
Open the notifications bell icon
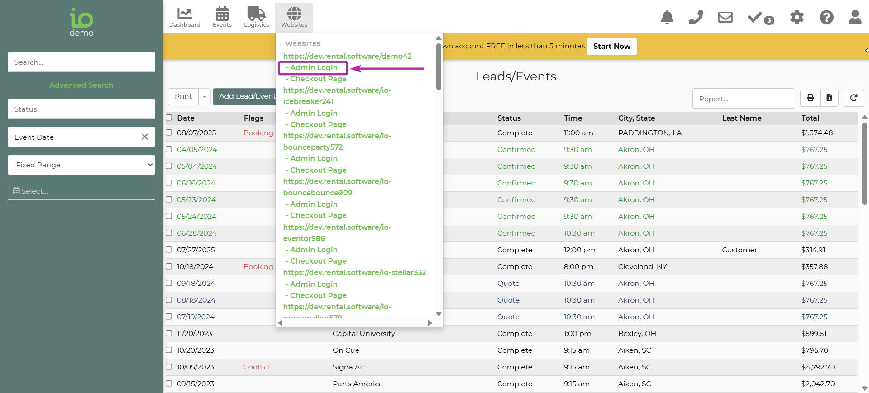click(667, 17)
